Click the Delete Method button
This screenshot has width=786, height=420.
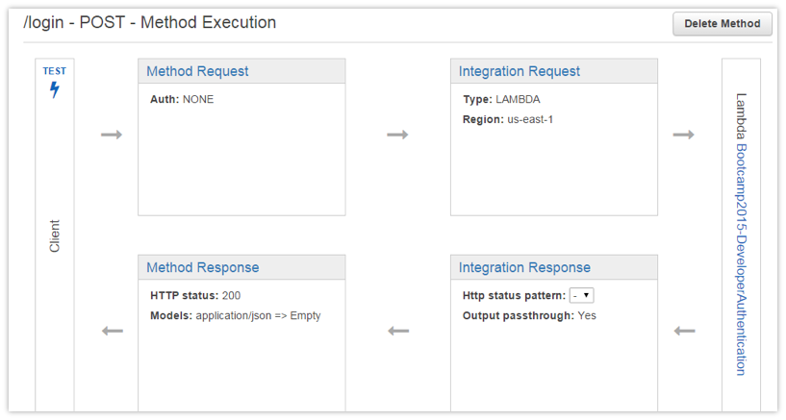(722, 23)
